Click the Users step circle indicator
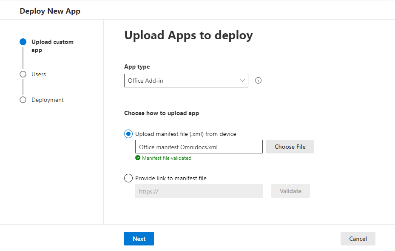The height and width of the screenshot is (251, 395). coord(23,74)
